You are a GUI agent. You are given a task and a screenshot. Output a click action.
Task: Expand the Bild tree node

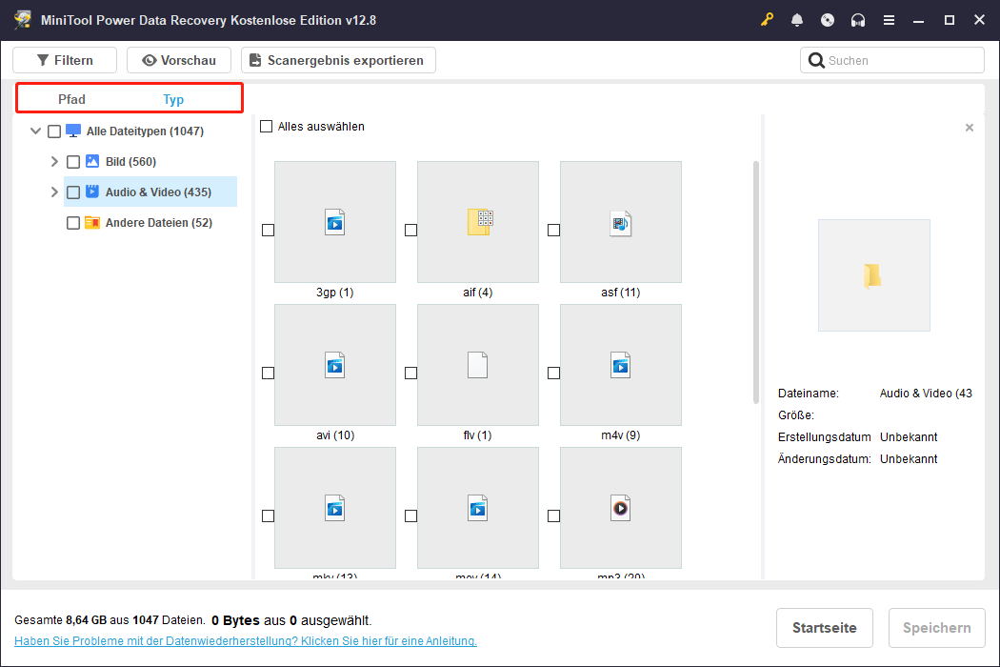point(54,162)
